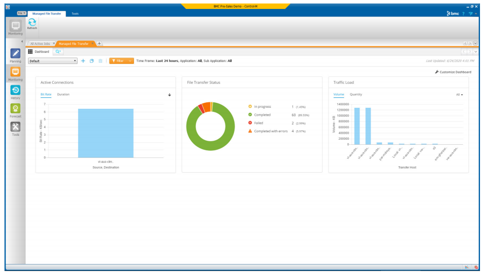
Task: Switch Active Connections to Duration view
Action: pos(63,94)
